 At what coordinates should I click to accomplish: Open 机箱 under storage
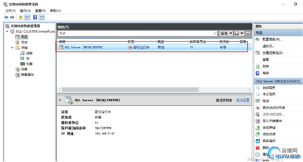click(29, 64)
